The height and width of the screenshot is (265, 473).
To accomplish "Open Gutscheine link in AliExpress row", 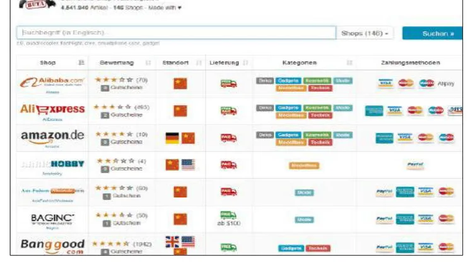I will point(126,115).
